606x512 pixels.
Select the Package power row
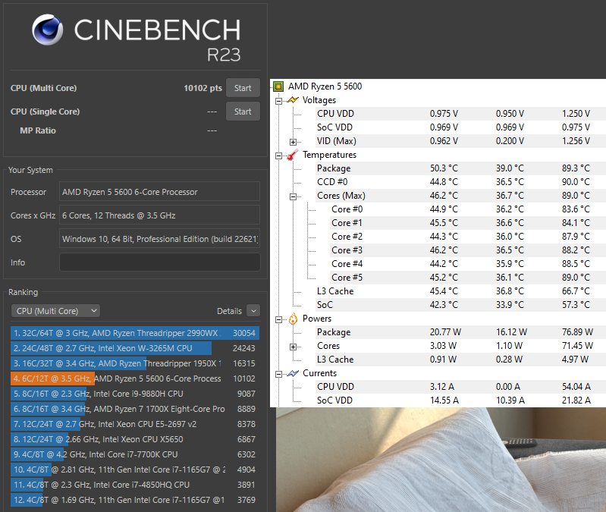(460, 332)
